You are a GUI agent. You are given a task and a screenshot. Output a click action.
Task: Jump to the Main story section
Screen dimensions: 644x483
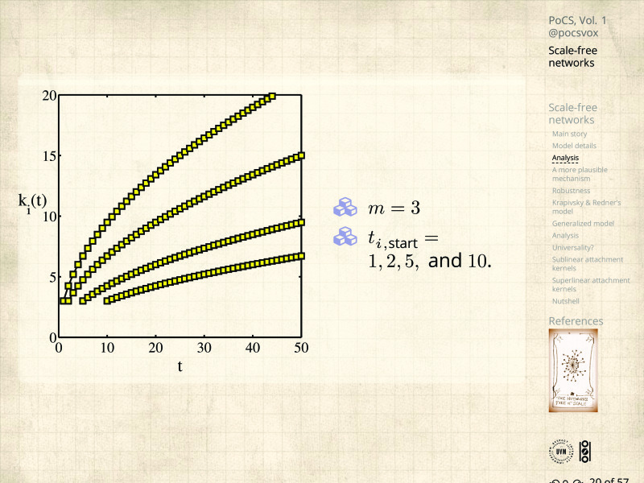pos(569,134)
